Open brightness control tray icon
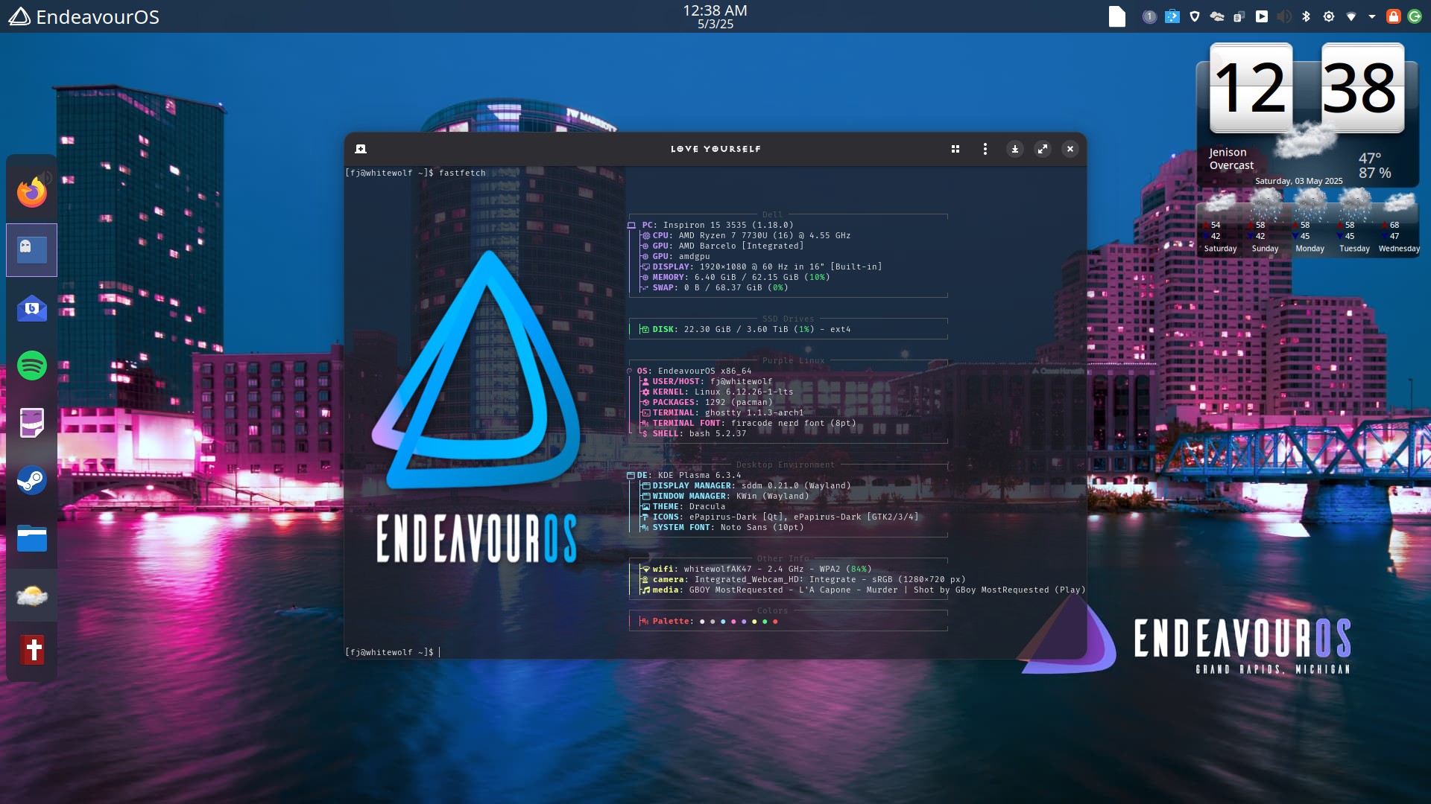Screen dimensions: 1431x804 pyautogui.click(x=1328, y=16)
